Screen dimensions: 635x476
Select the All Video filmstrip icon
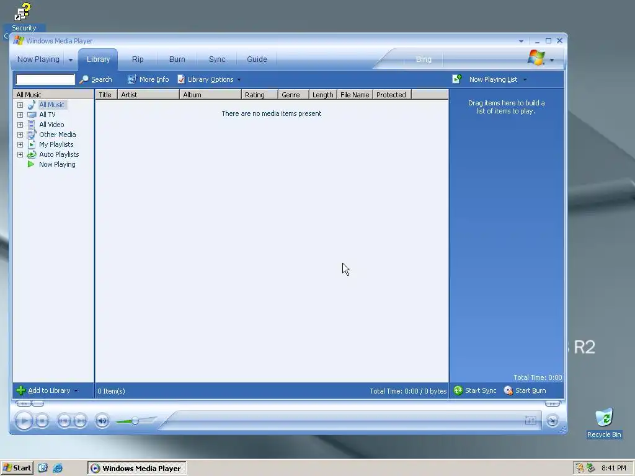point(31,125)
